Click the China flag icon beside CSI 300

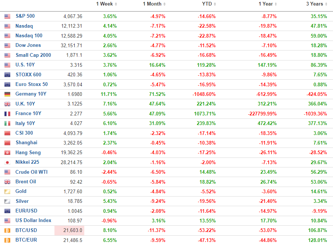pos(7,133)
